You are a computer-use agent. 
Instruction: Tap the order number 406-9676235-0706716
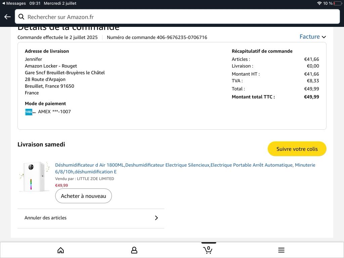(x=182, y=37)
